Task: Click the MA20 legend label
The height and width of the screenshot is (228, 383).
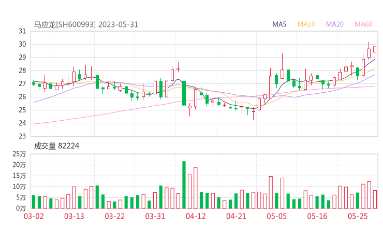Action: click(335, 24)
